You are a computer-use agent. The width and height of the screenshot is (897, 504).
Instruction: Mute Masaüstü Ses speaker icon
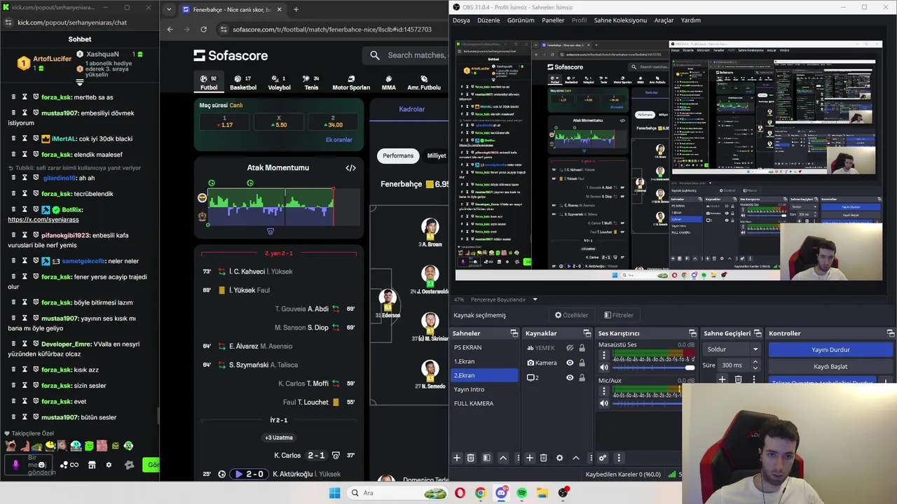[604, 367]
